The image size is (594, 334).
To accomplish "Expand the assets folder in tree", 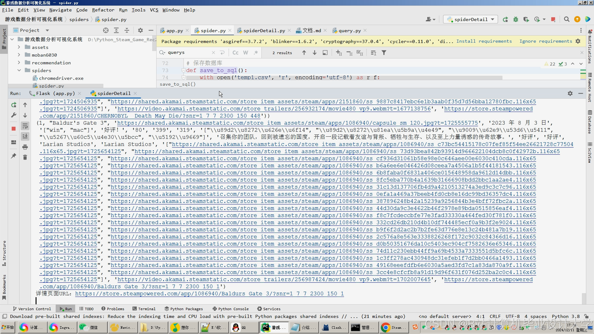I will pos(19,47).
